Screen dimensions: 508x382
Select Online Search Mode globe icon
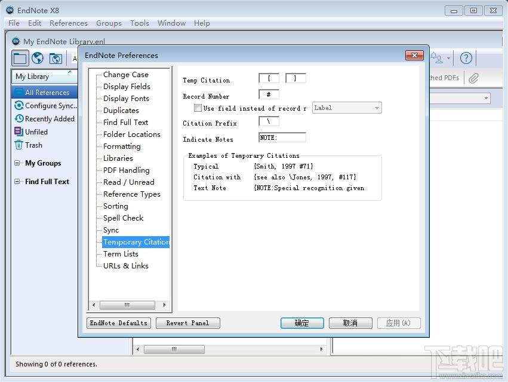(x=38, y=59)
